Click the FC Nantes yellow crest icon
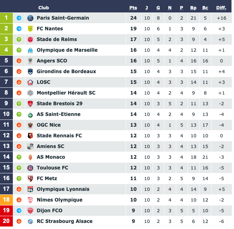The image size is (234, 229). pyautogui.click(x=30, y=29)
